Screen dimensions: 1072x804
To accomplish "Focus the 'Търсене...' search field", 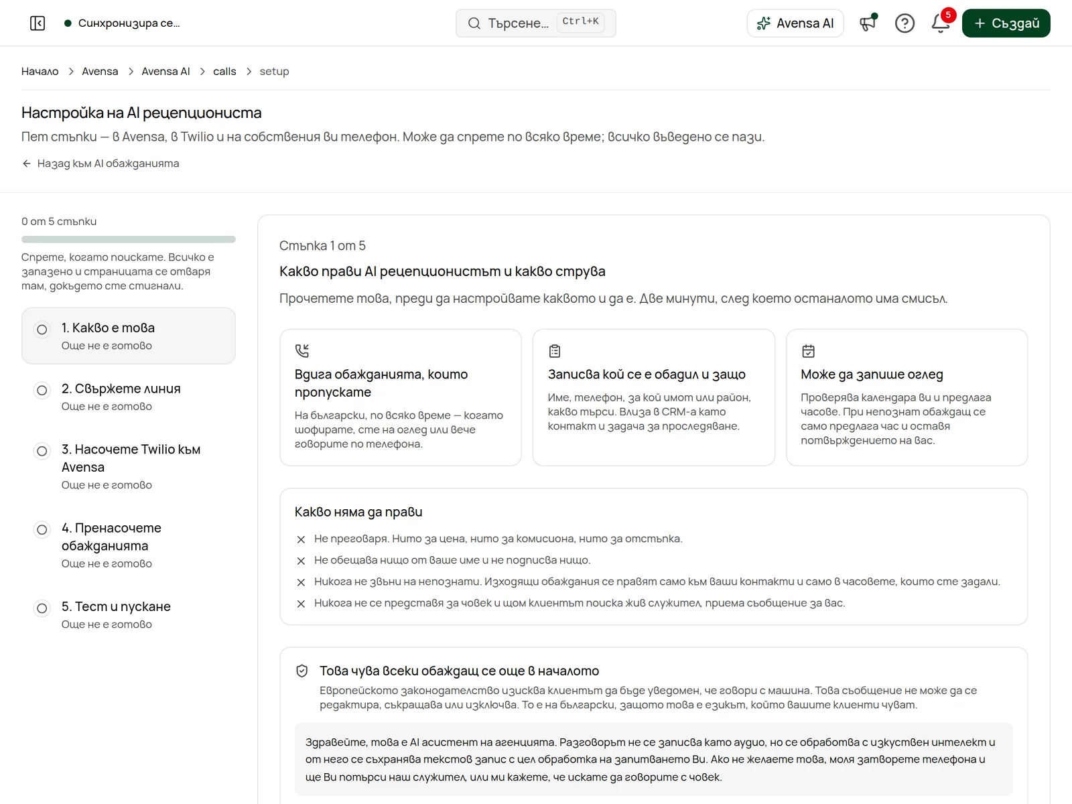I will pos(536,23).
